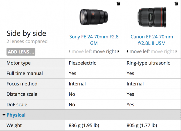Click the Sony lens product image
181x131 pixels.
tap(94, 17)
